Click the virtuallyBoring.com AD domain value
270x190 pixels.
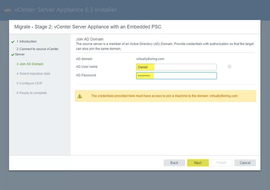click(x=150, y=59)
